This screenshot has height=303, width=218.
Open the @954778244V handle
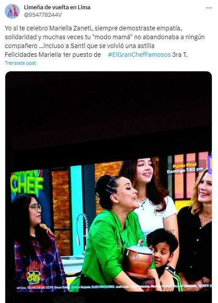(43, 15)
